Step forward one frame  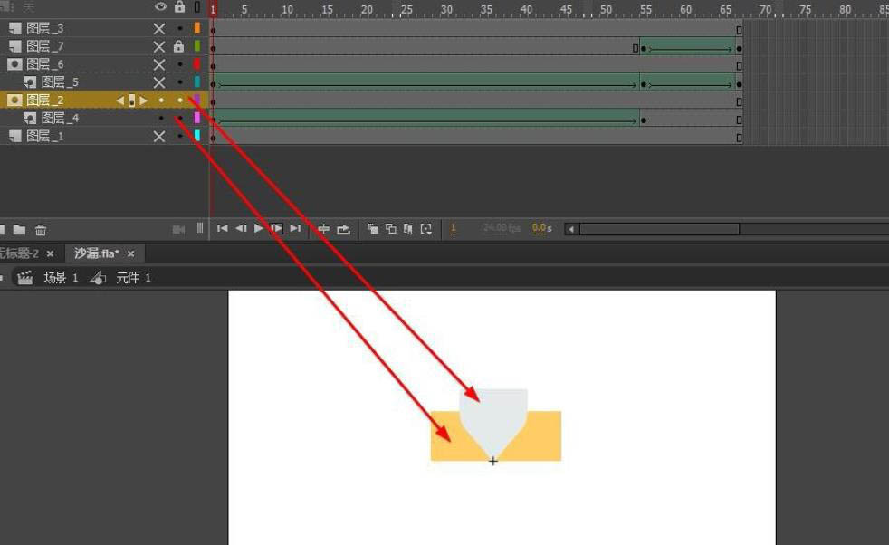277,228
